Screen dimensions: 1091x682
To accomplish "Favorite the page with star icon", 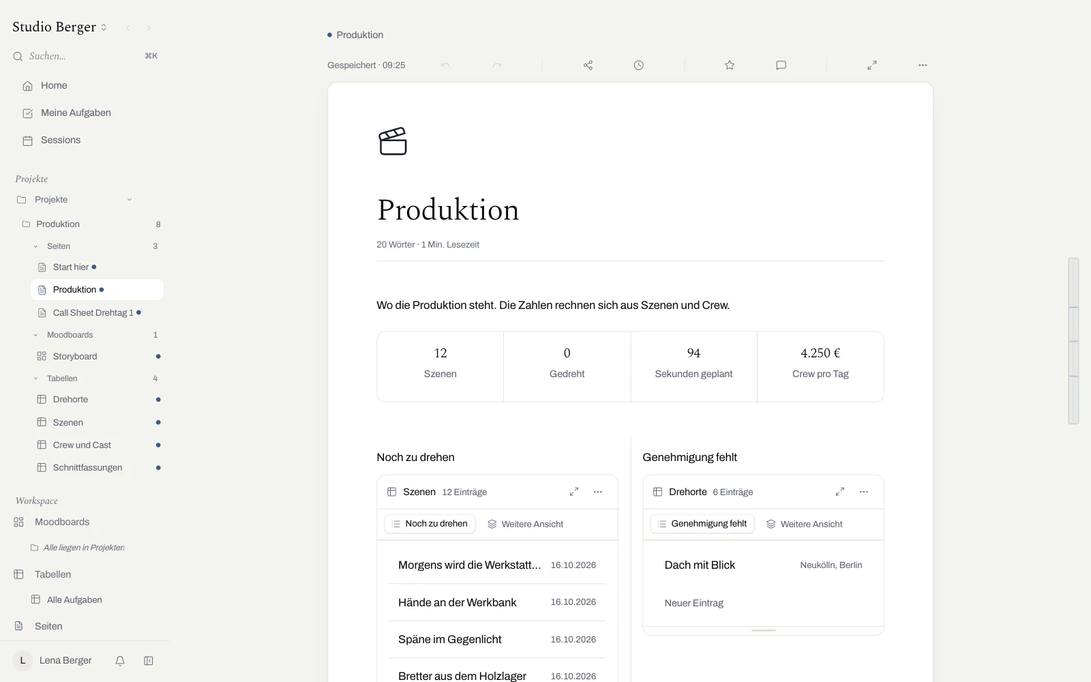I will [x=730, y=65].
